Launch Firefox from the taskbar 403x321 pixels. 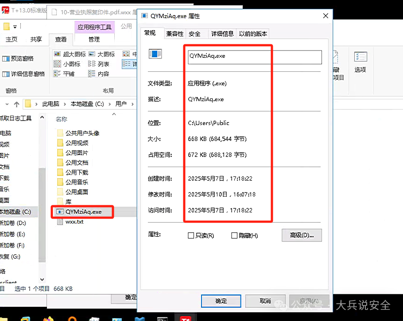[x=49, y=318]
